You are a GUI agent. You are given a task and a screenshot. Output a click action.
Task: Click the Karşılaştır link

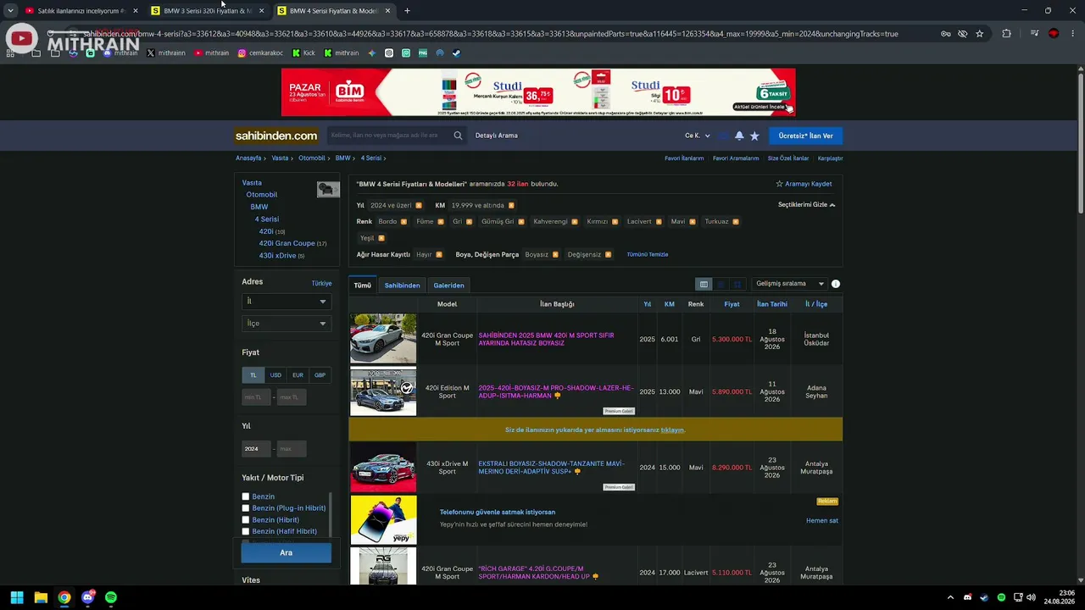tap(830, 158)
